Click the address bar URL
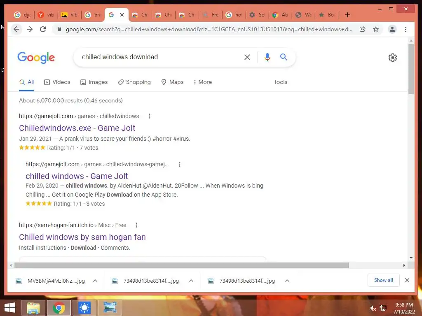The height and width of the screenshot is (316, 422). click(209, 29)
